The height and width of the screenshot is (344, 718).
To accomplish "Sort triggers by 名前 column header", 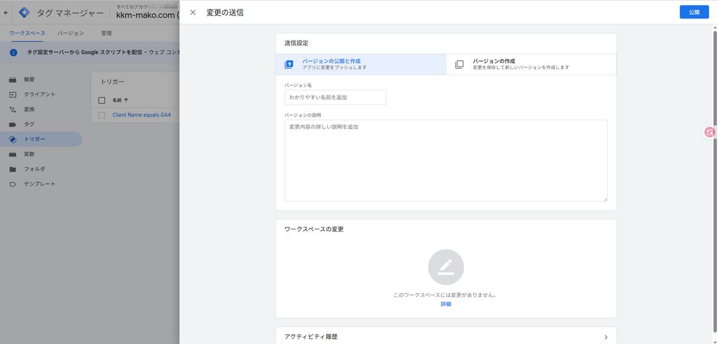I will pyautogui.click(x=120, y=100).
